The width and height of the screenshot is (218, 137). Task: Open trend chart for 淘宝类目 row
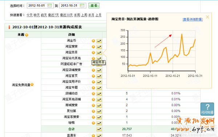[99, 53]
